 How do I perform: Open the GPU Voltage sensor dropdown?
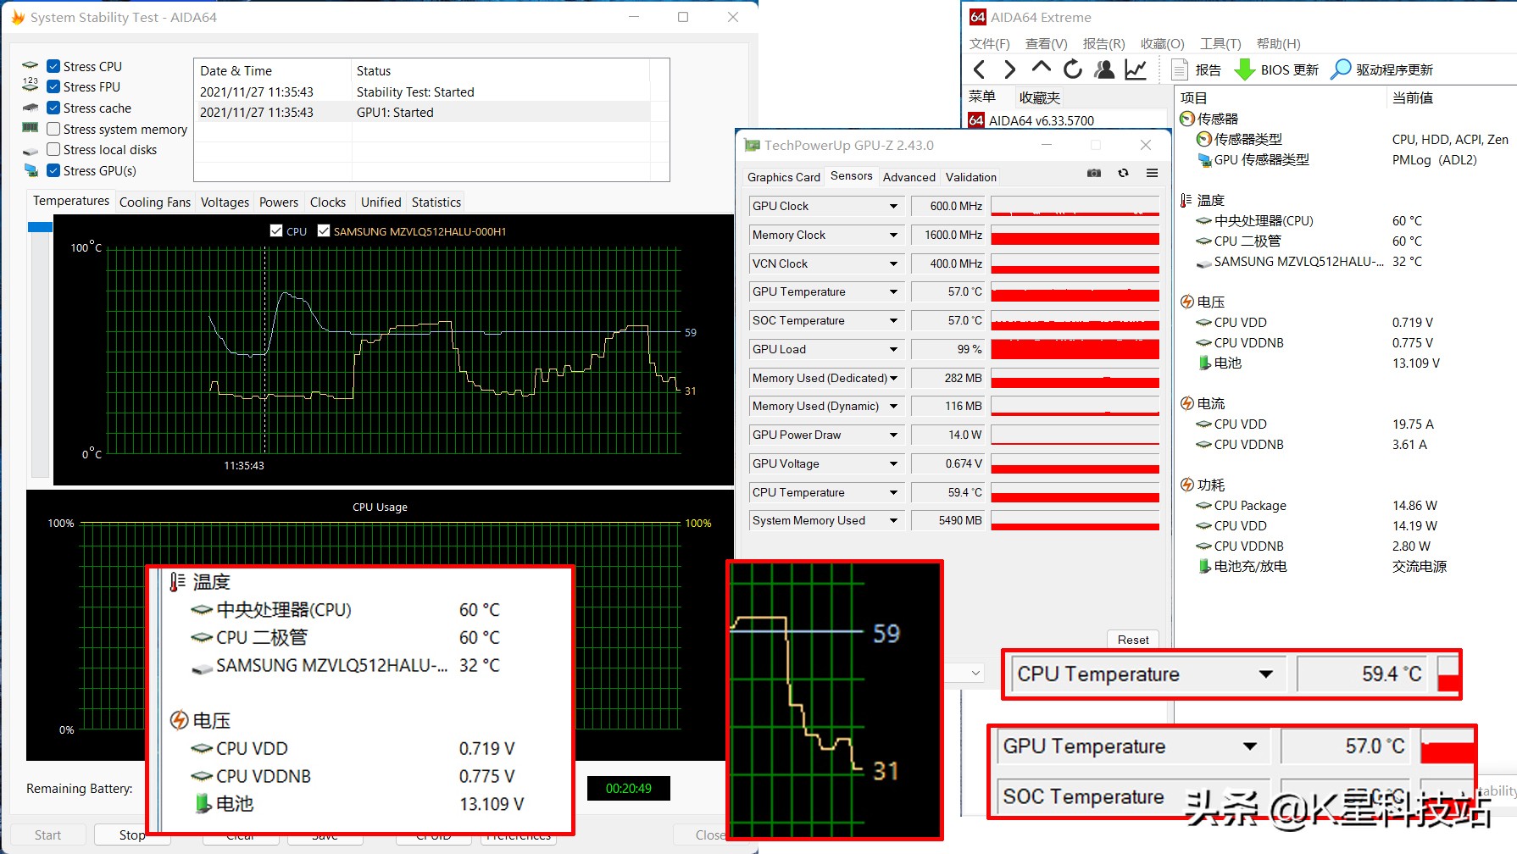click(x=893, y=463)
